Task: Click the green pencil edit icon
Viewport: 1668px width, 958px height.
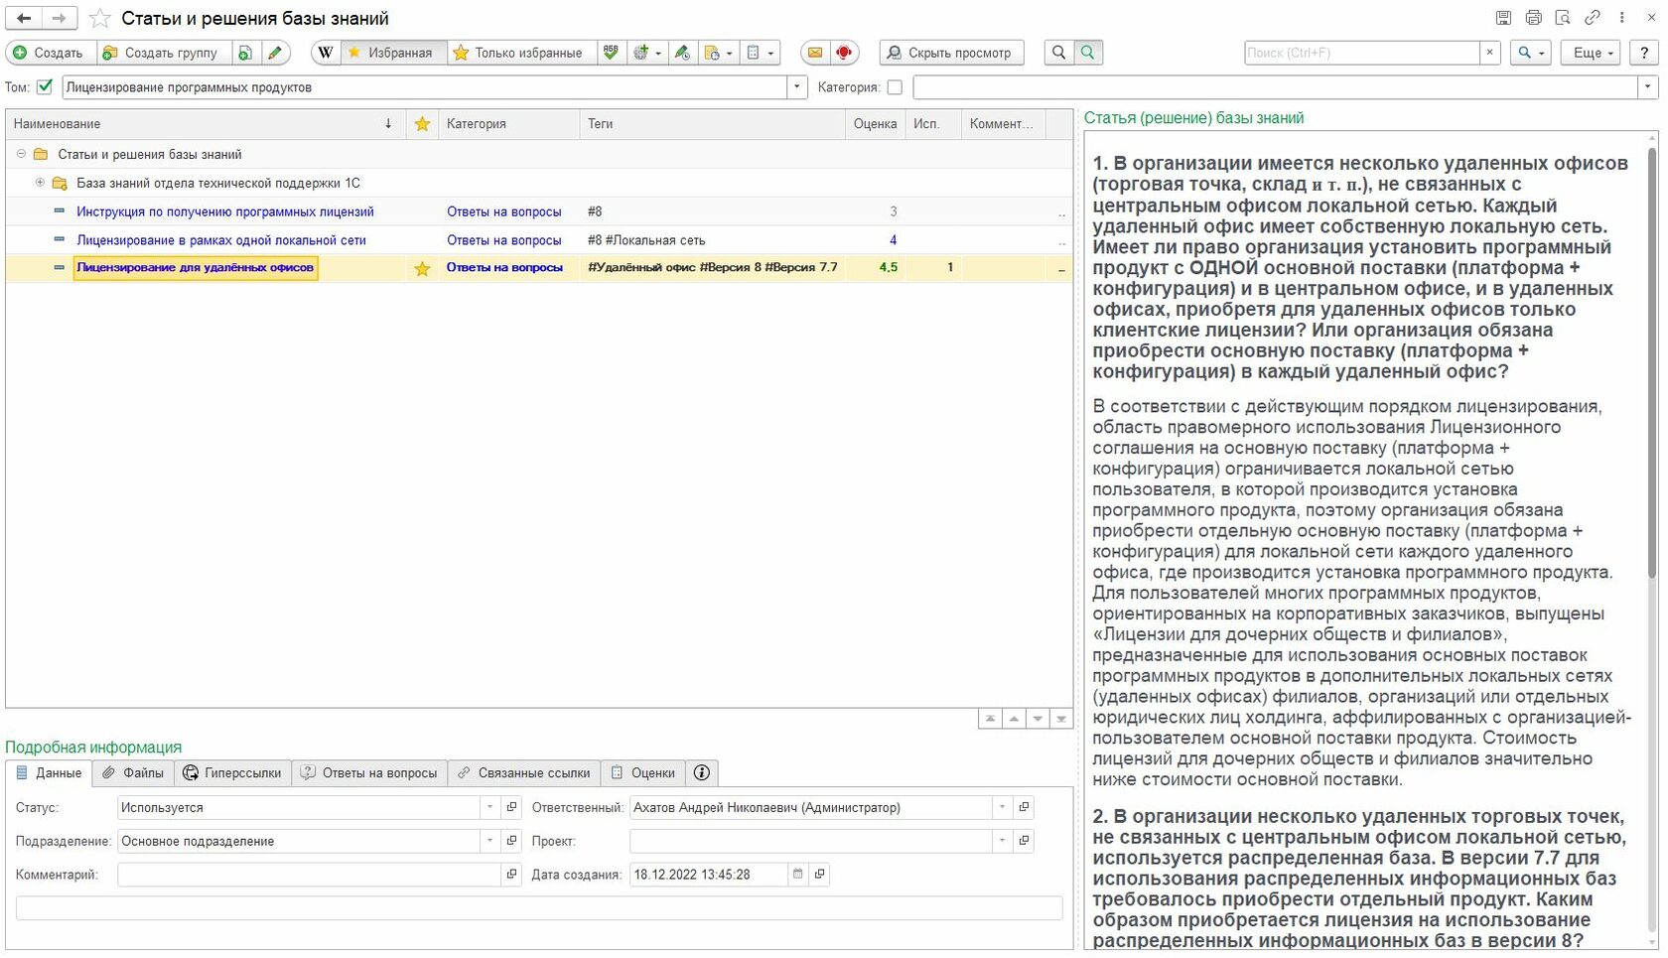Action: (x=275, y=53)
